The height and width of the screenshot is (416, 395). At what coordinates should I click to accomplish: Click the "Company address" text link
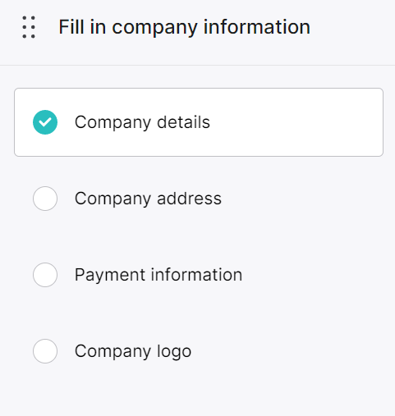(x=148, y=199)
